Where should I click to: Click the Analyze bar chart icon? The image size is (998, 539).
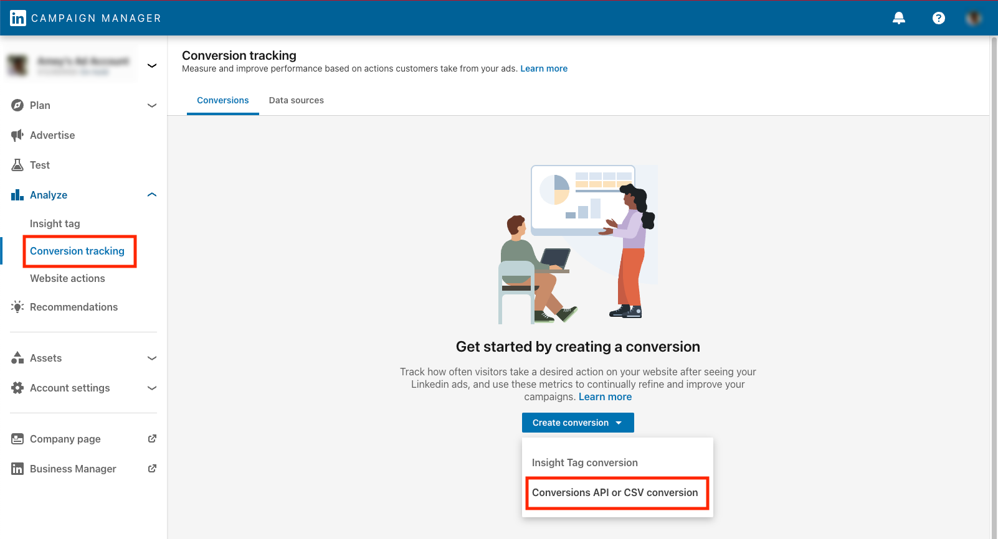17,195
